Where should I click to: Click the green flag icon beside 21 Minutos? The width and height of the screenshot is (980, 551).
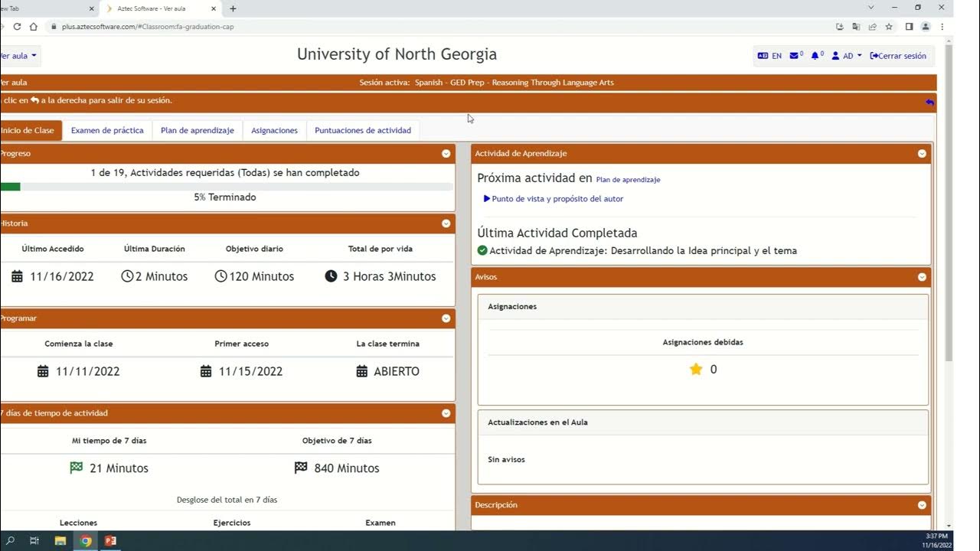pos(77,468)
